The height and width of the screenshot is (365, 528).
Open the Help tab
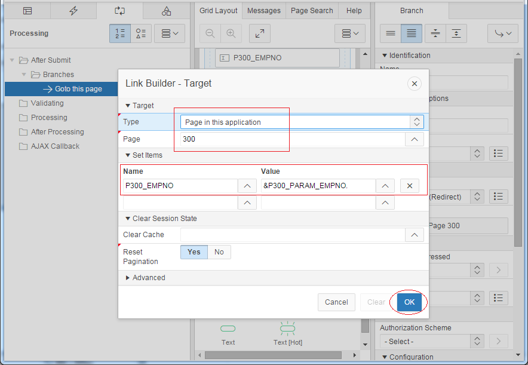click(x=354, y=11)
